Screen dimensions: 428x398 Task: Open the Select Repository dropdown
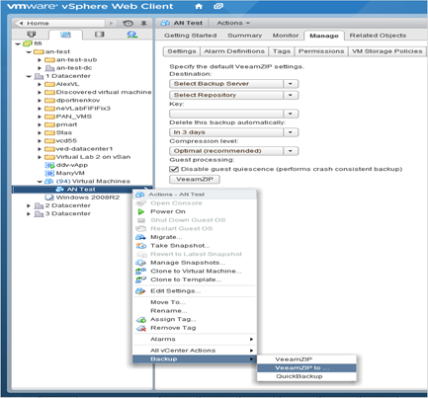[x=291, y=95]
